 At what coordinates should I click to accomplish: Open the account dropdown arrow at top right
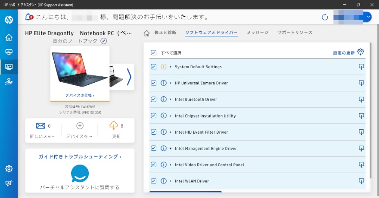pyautogui.click(x=368, y=17)
